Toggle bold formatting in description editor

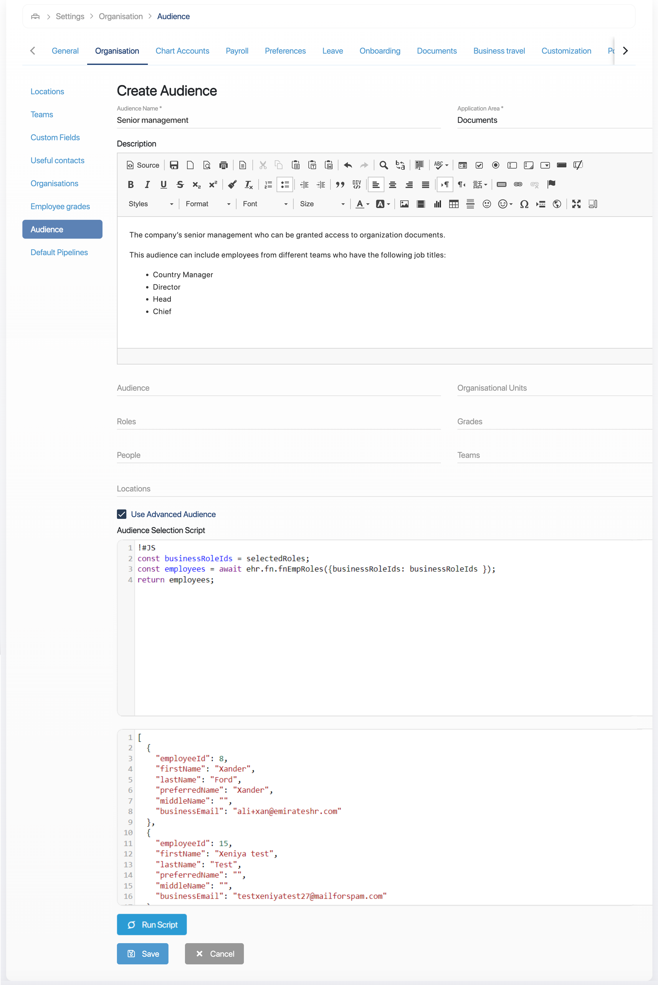[130, 184]
